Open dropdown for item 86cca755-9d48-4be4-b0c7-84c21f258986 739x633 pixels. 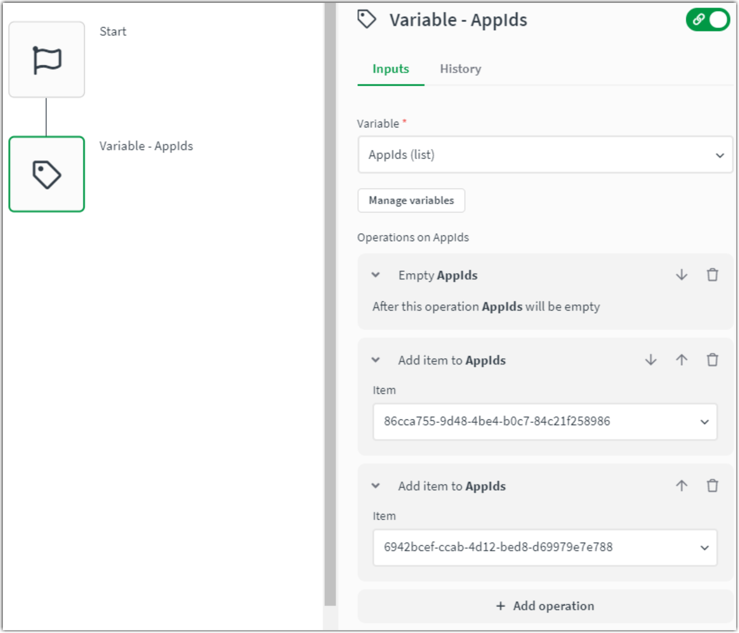[545, 422]
